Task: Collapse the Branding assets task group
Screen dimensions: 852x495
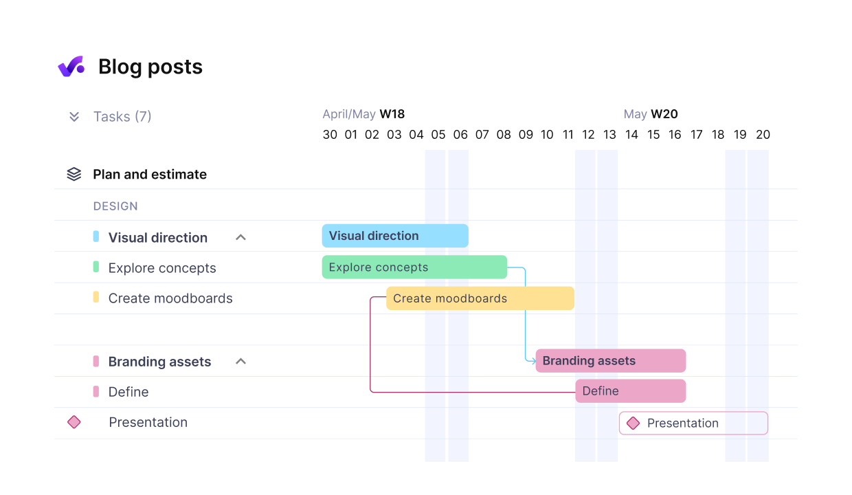Action: coord(240,360)
